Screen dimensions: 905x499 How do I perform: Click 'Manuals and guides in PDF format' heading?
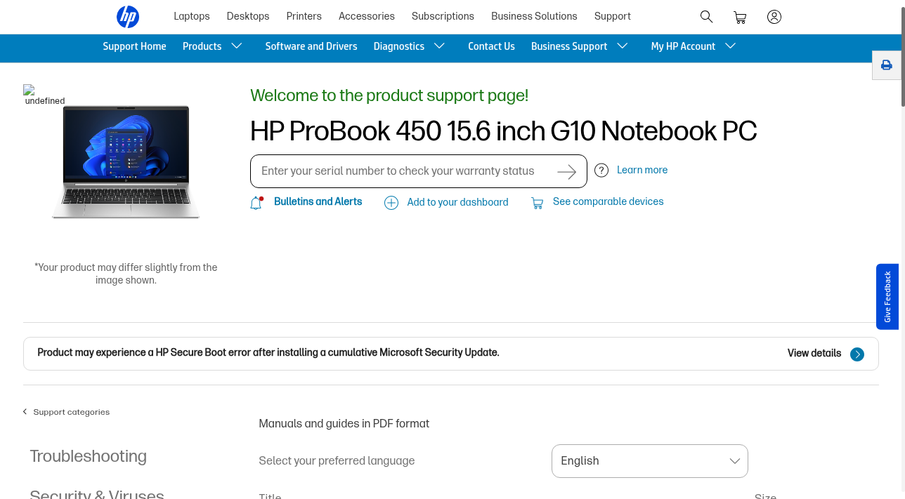[344, 423]
